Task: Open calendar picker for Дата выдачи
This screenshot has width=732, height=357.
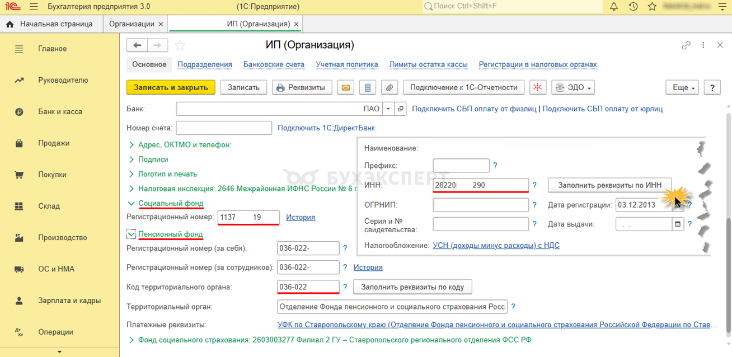Action: pos(678,224)
